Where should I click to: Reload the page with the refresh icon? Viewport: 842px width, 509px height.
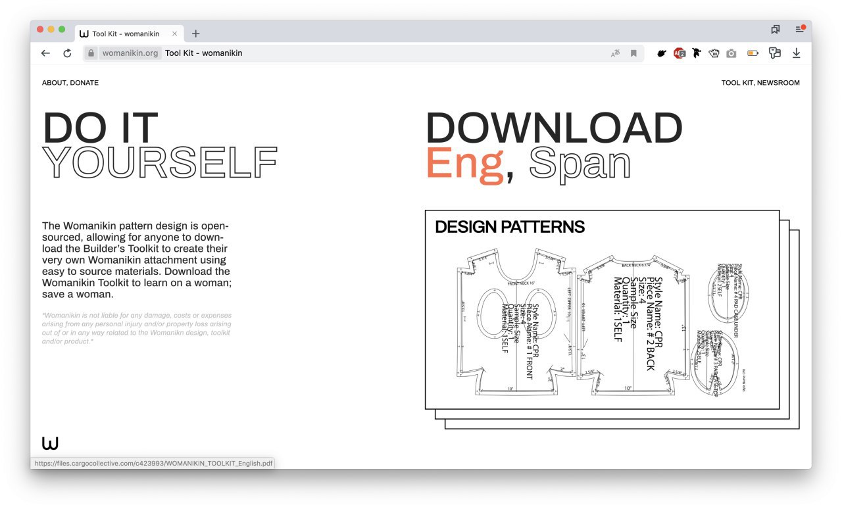pos(67,53)
